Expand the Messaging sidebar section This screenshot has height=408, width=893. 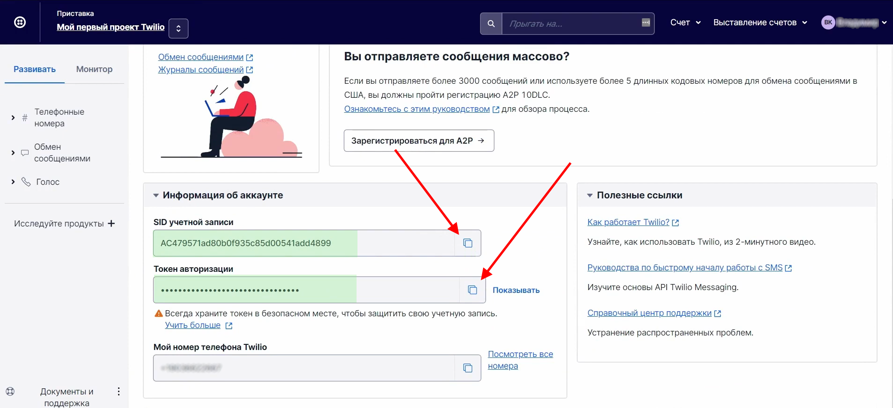click(13, 153)
